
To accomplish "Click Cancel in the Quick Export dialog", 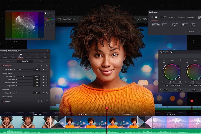I will (x=191, y=32).
